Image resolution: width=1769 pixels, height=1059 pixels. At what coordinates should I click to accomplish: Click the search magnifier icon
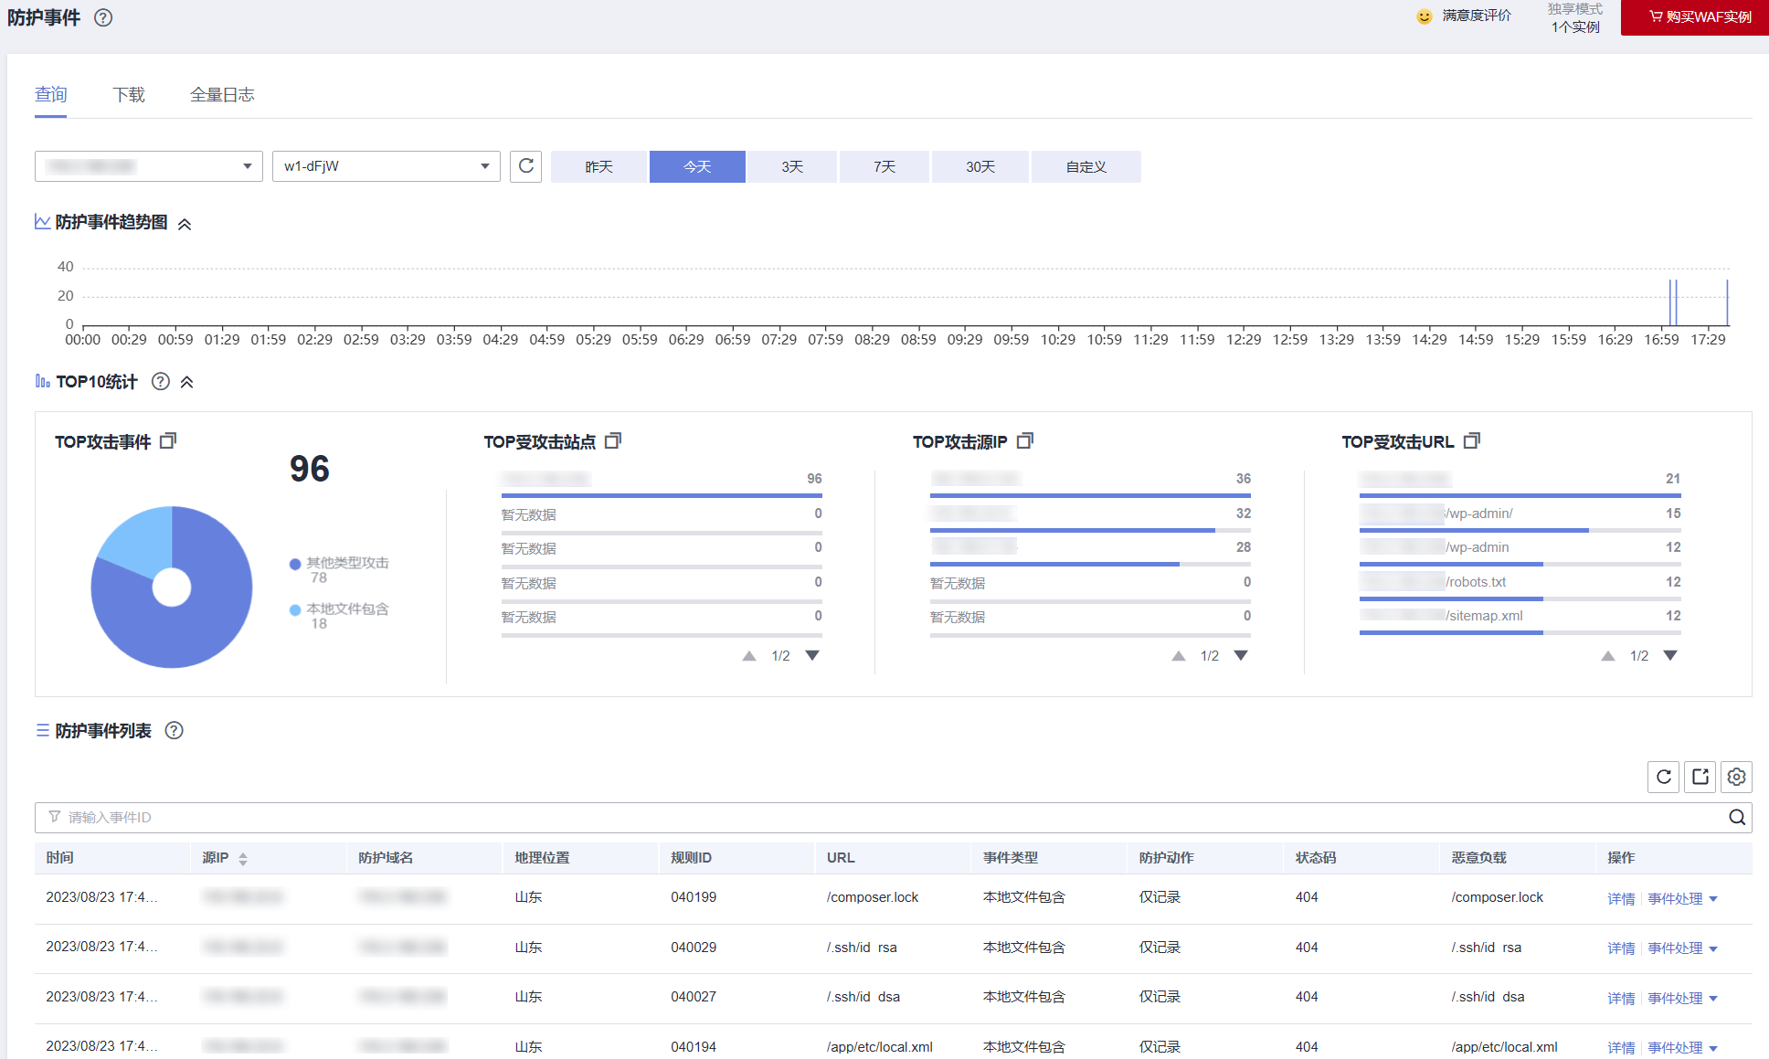click(x=1737, y=818)
